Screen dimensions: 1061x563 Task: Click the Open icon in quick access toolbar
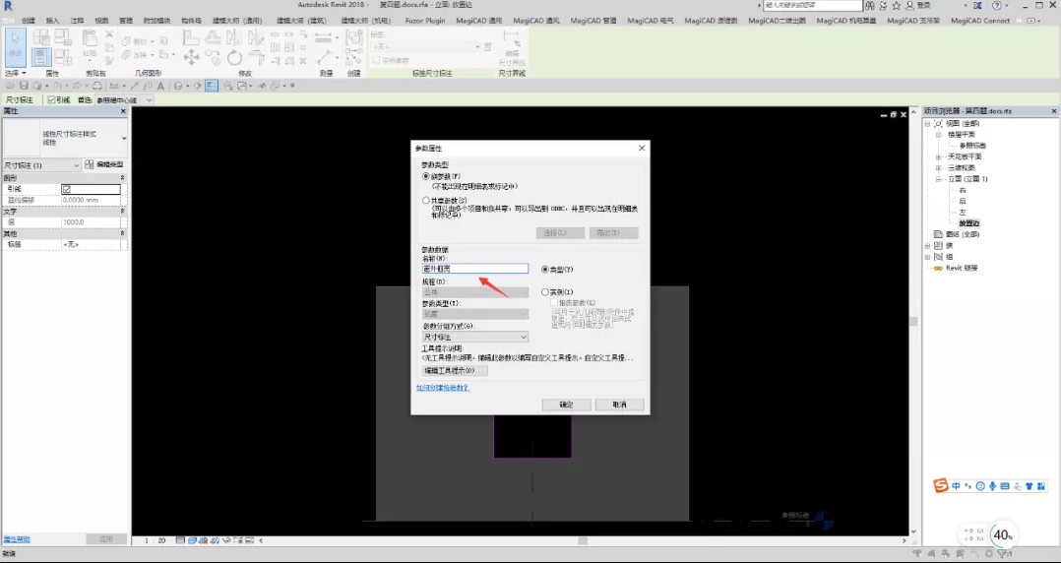(x=11, y=86)
